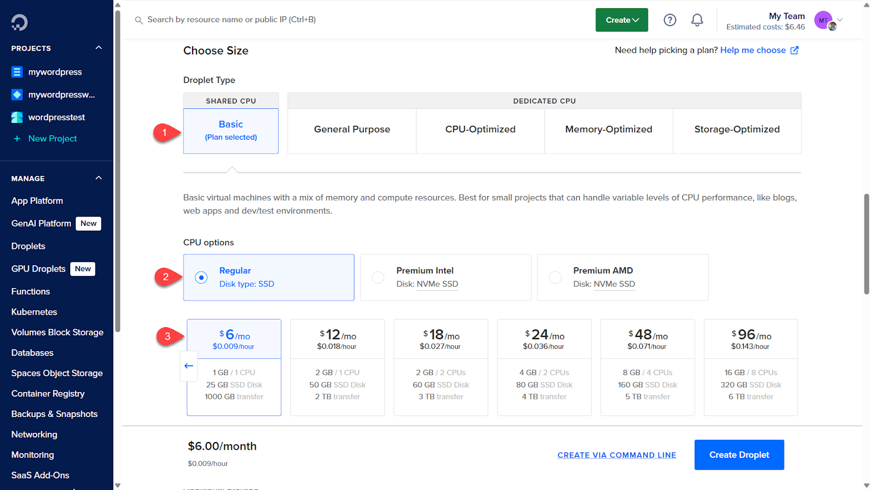This screenshot has height=490, width=871.
Task: Select the CPU-Optimized droplet type
Action: 480,131
